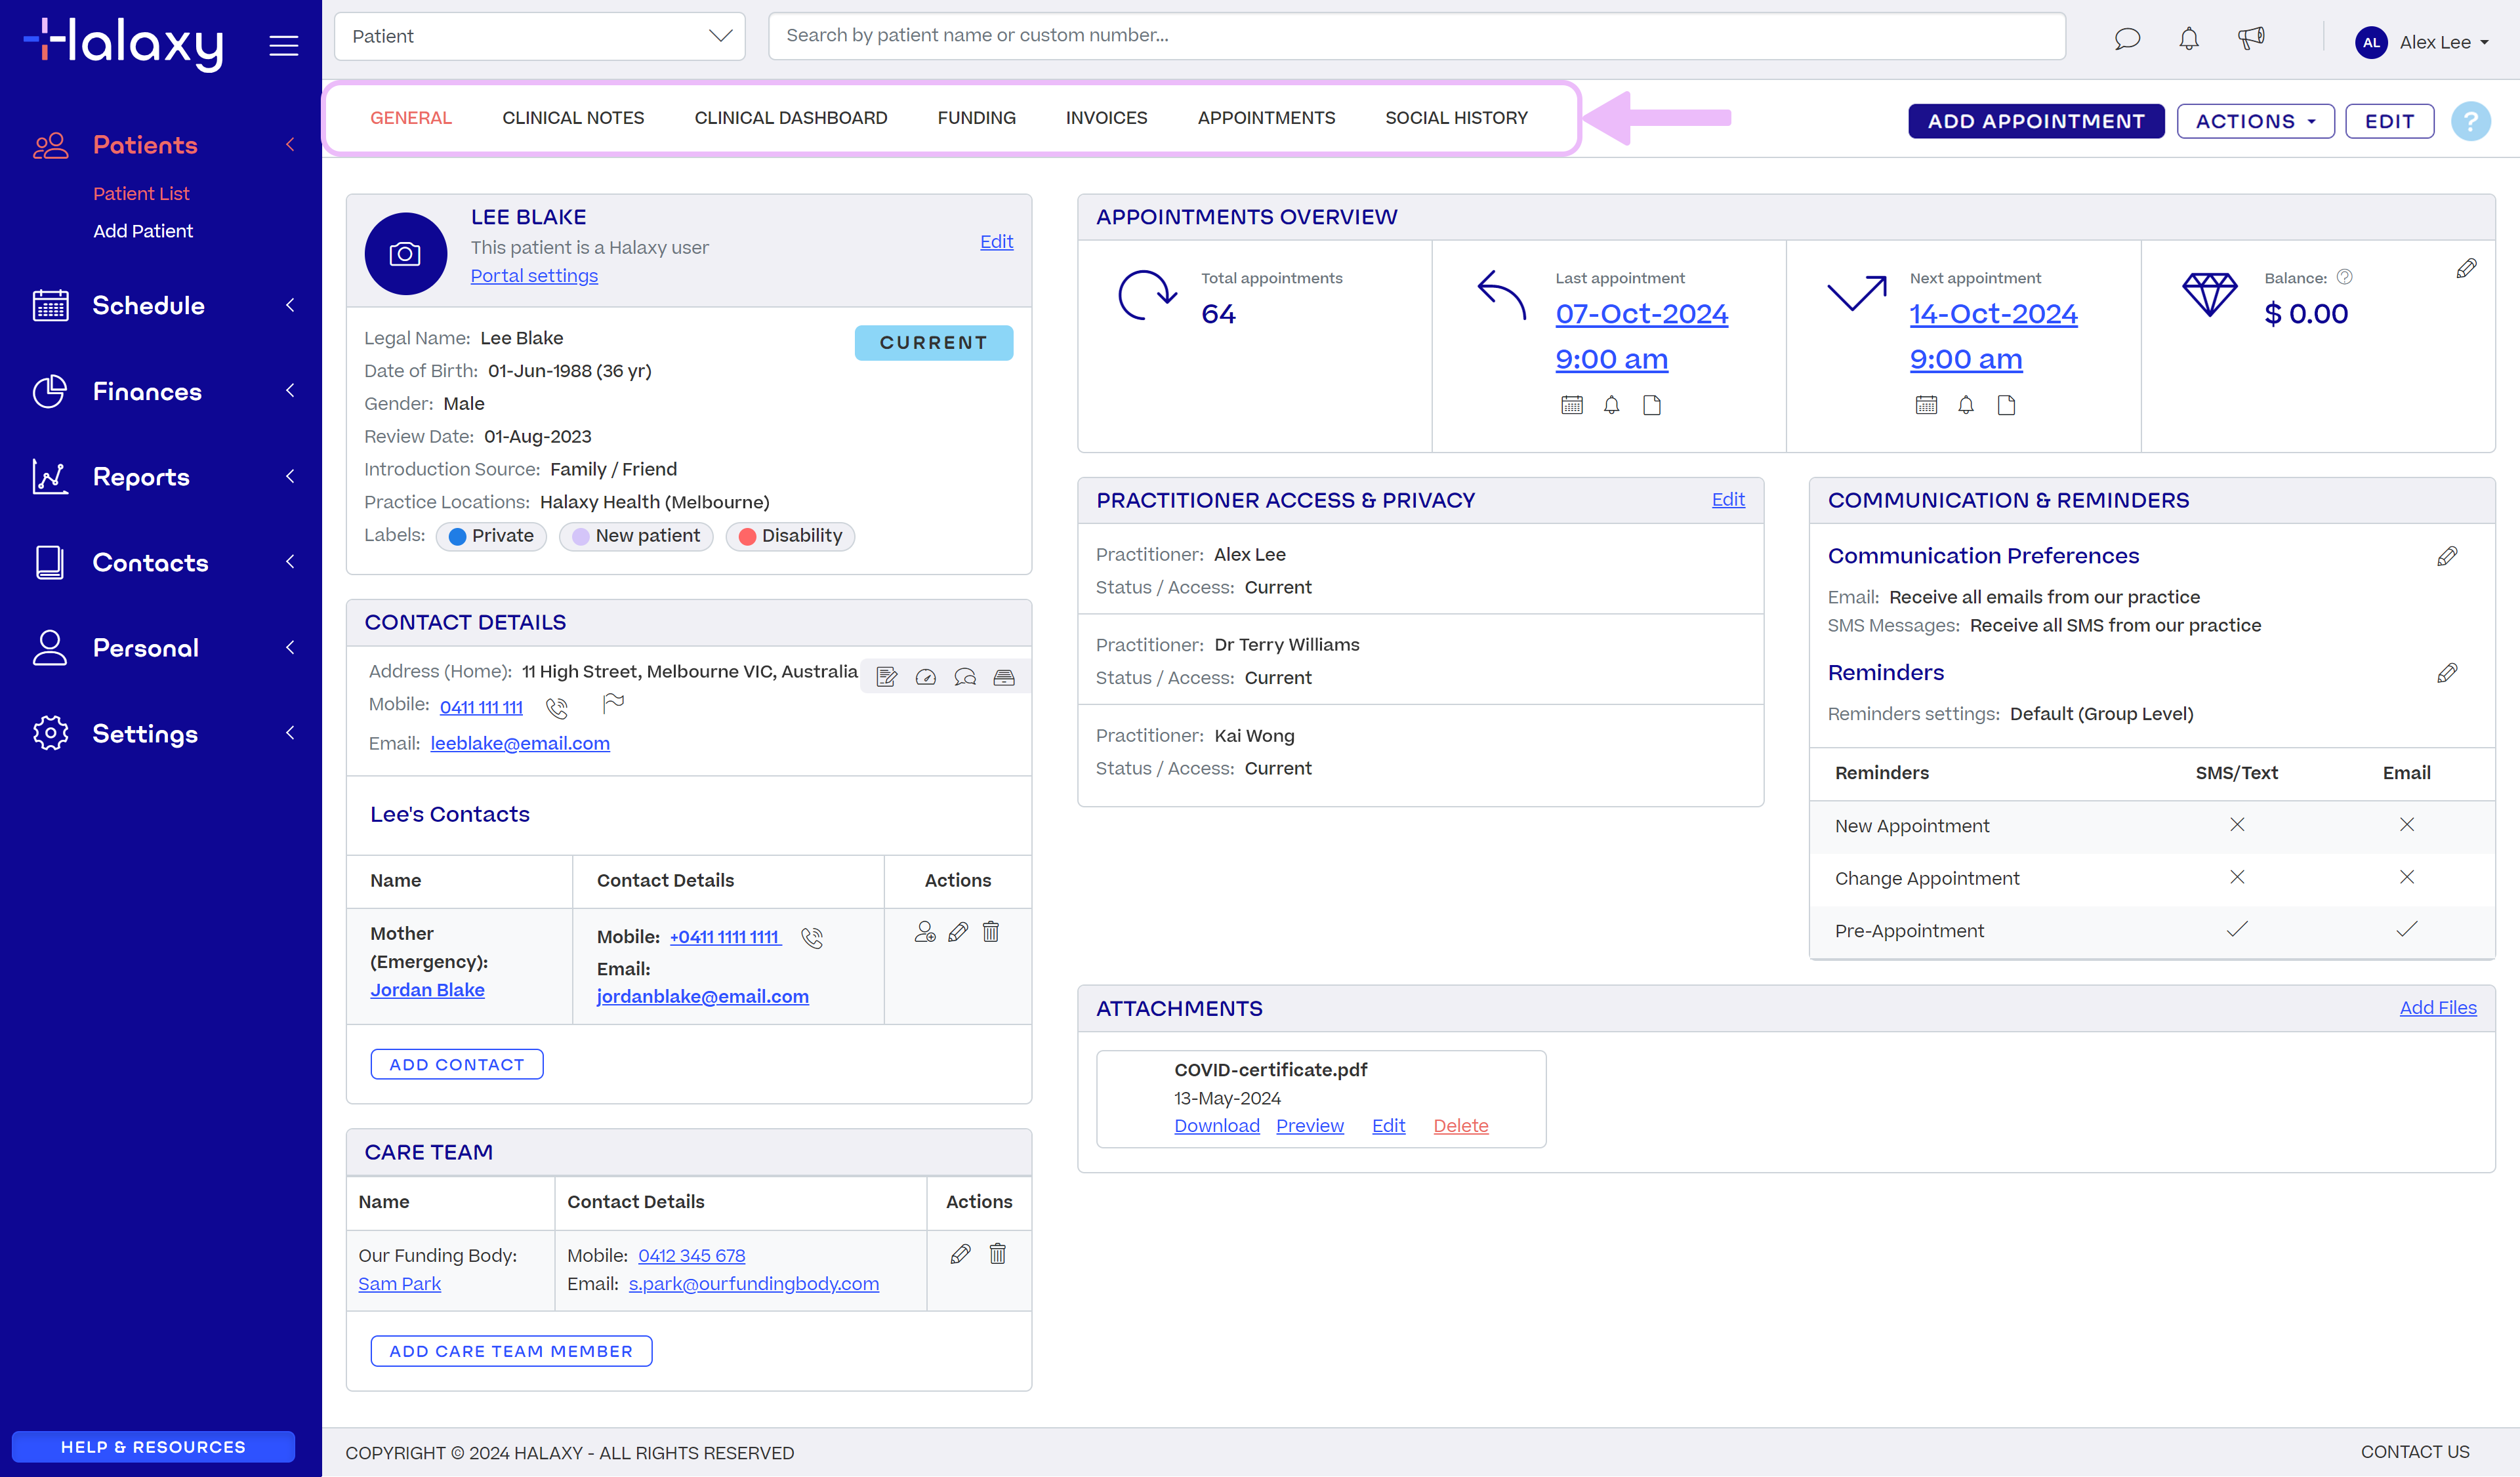Click the blue help question mark icon
The image size is (2520, 1477).
[2471, 121]
